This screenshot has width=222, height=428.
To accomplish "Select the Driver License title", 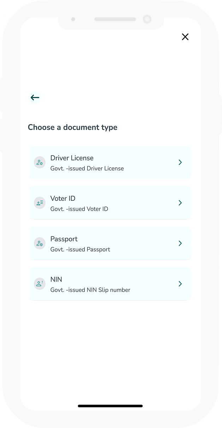I will pos(72,158).
